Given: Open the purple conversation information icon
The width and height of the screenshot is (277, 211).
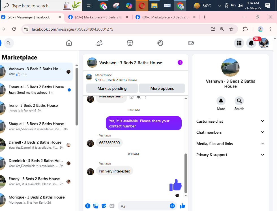Looking at the screenshot, I should point(180,62).
